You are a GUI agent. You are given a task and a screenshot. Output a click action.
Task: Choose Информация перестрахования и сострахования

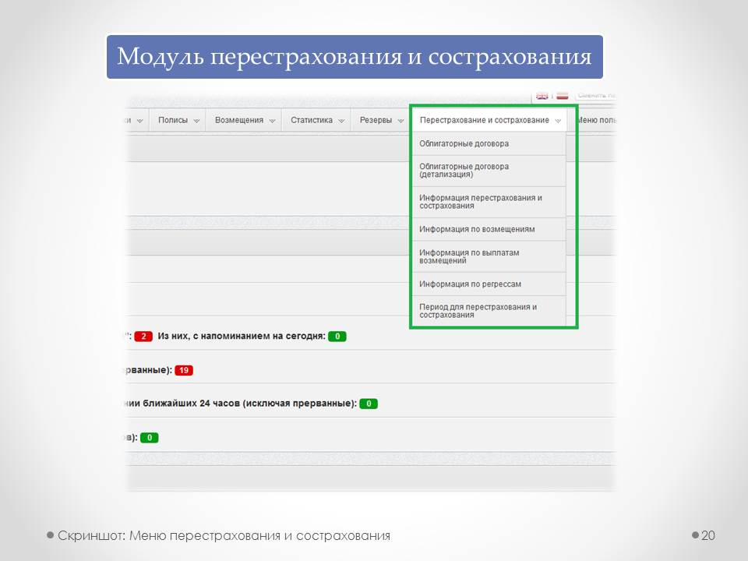tap(489, 202)
